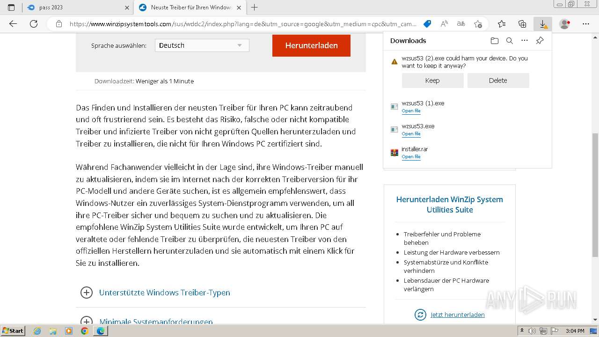599x337 pixels.
Task: Open more options in Downloads panel
Action: click(x=525, y=41)
